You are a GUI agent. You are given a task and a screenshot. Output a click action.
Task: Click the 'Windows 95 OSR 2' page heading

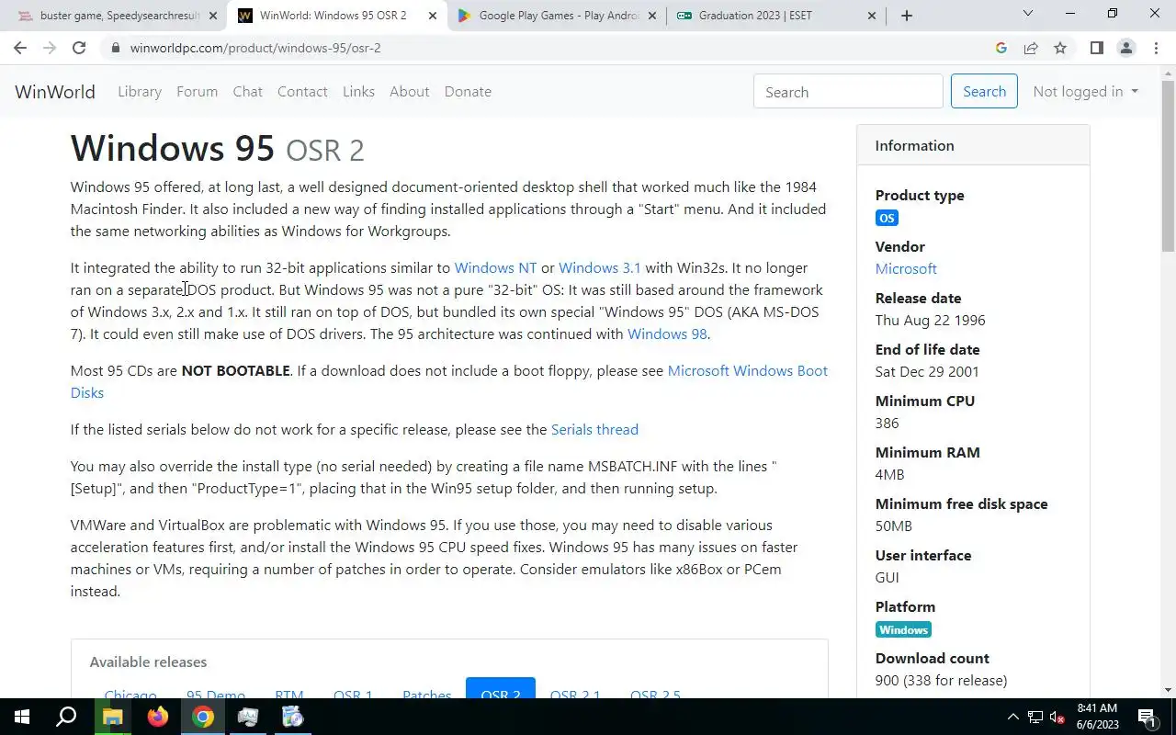click(218, 148)
